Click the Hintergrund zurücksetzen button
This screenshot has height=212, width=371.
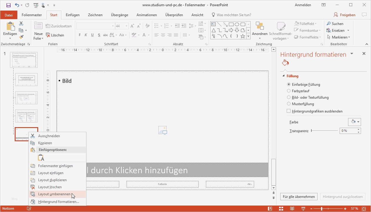click(x=343, y=196)
